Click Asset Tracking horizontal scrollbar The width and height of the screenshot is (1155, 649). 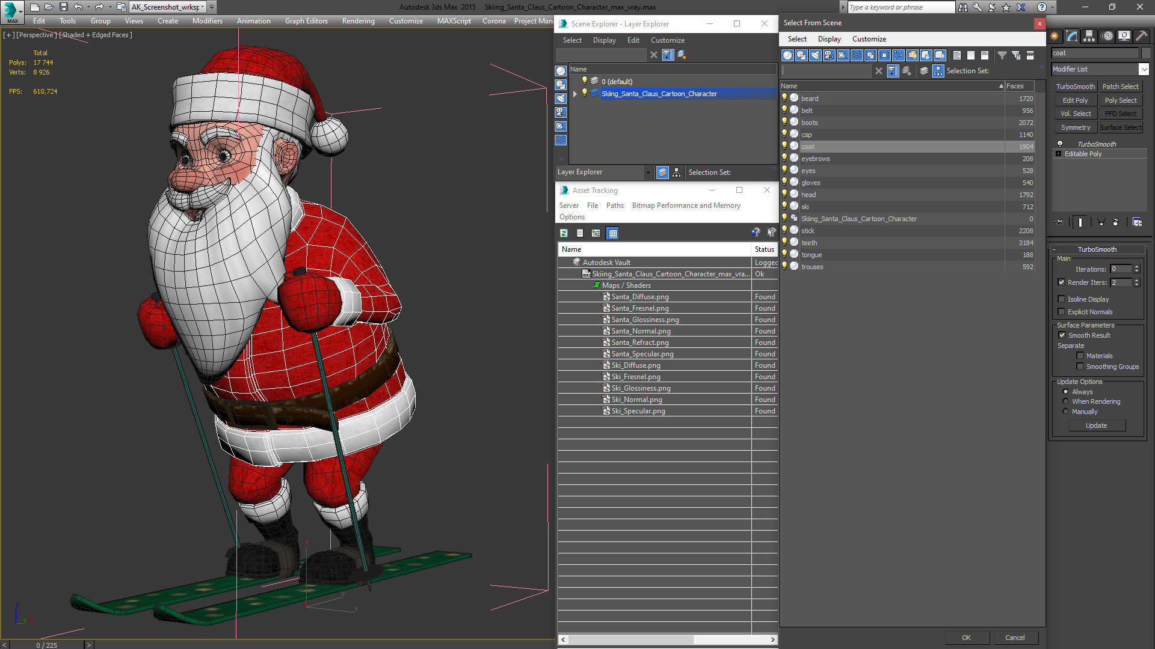point(632,639)
